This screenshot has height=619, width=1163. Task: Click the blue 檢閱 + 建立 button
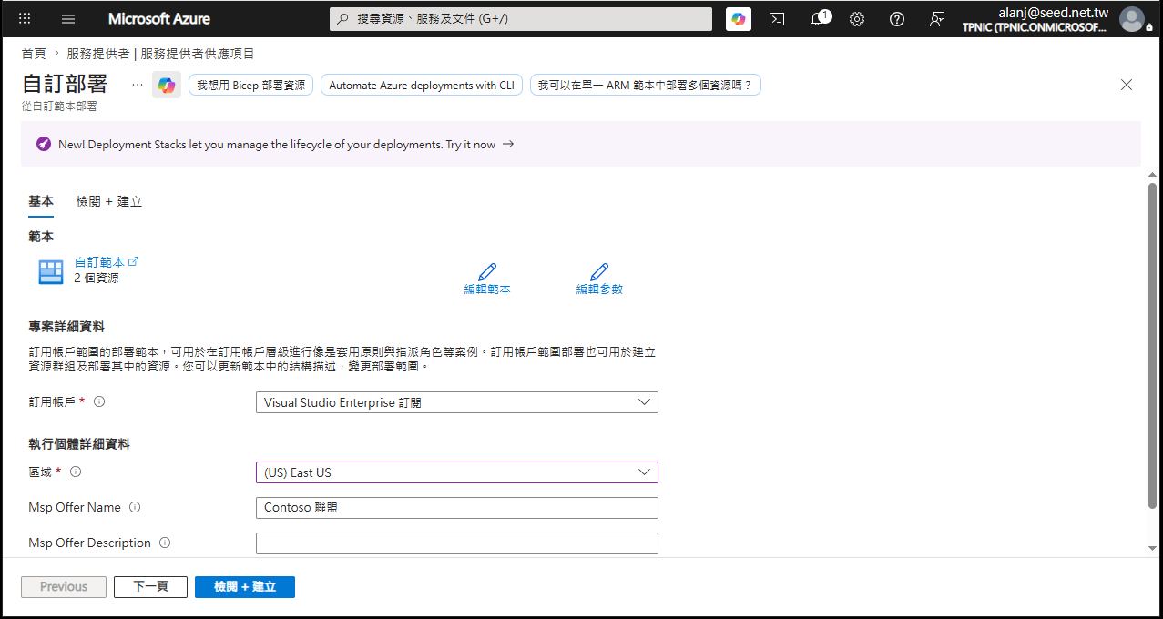point(245,587)
